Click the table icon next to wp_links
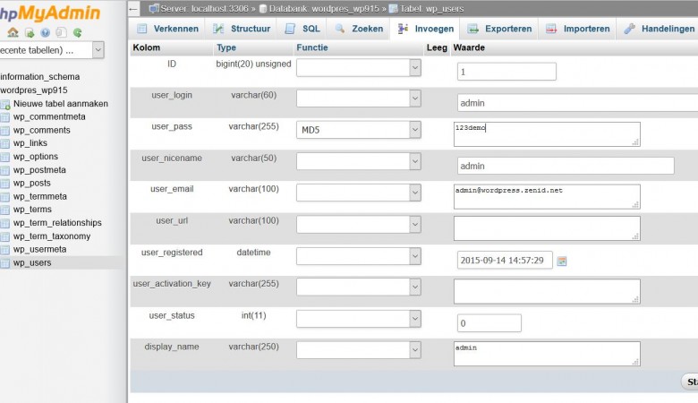The height and width of the screenshot is (403, 698). coord(4,144)
